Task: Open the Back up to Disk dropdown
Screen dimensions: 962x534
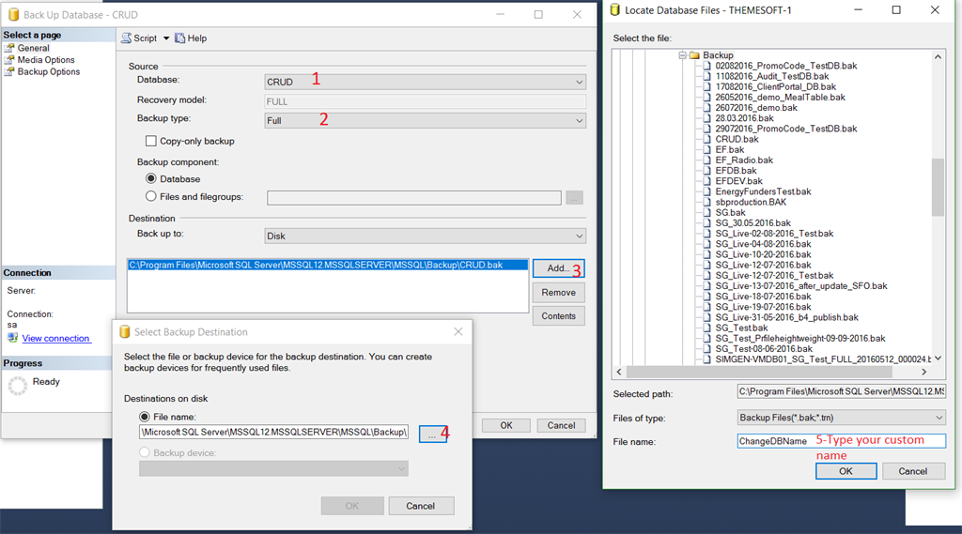Action: [x=426, y=236]
